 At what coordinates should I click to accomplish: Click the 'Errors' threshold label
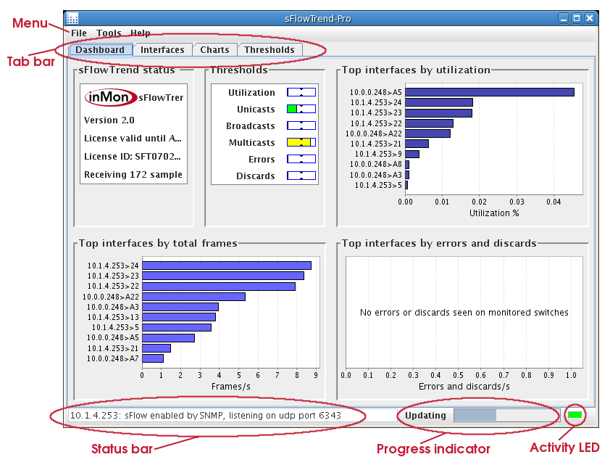[262, 160]
